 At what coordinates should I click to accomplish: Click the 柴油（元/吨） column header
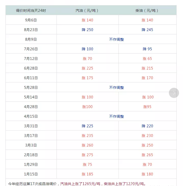tap(147, 10)
